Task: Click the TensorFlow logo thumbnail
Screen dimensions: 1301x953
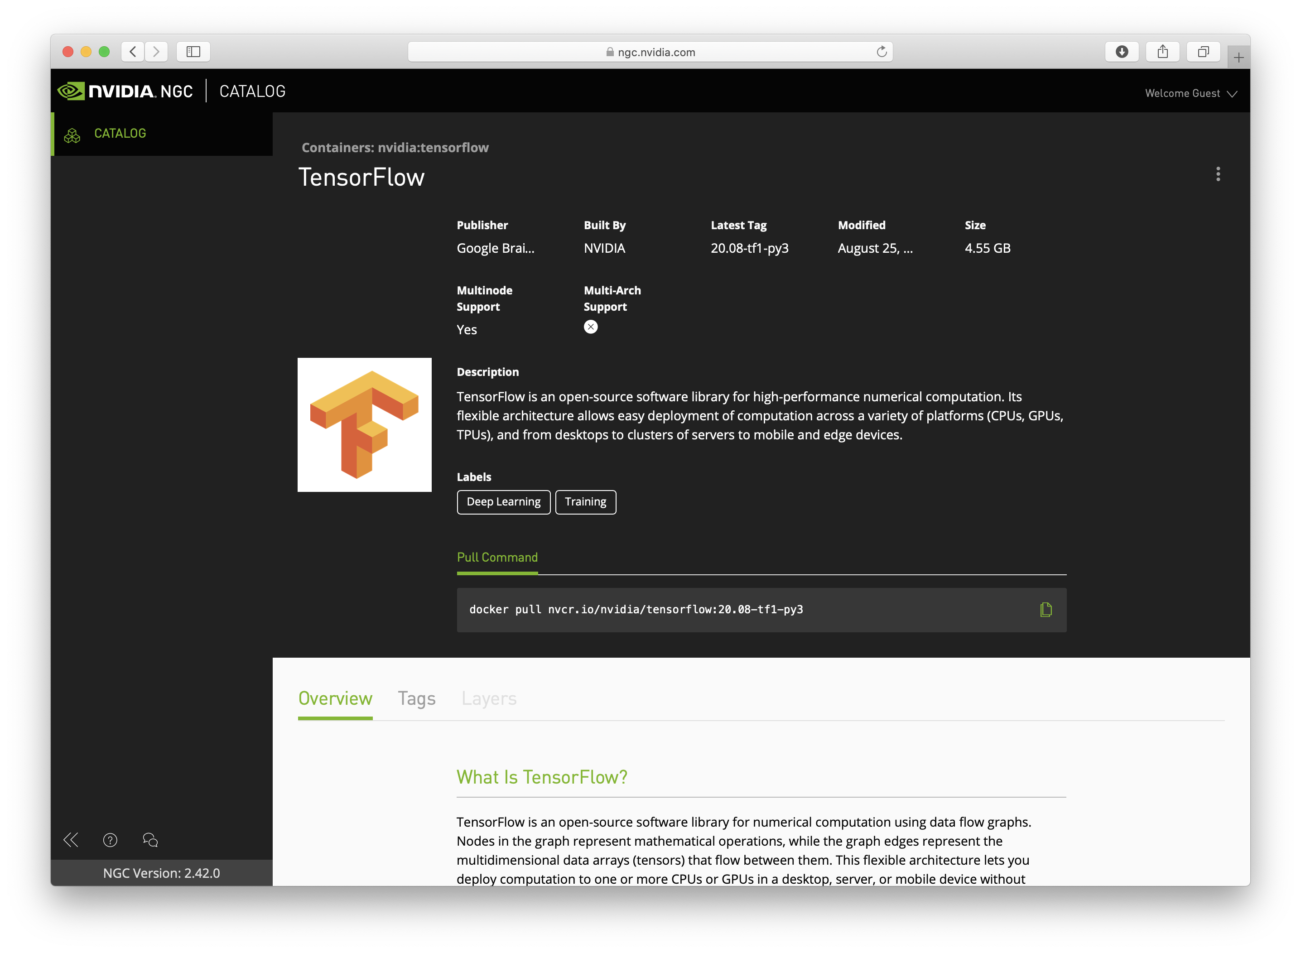Action: 365,425
